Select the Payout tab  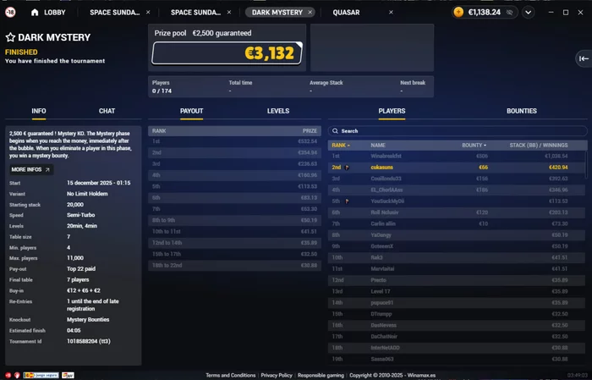coord(191,111)
